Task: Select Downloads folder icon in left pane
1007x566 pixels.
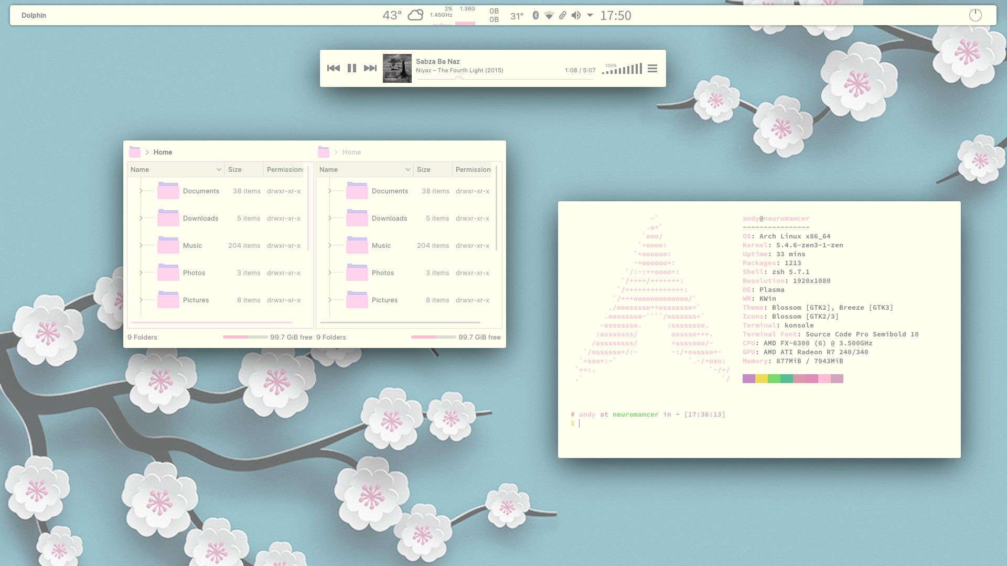Action: click(168, 218)
